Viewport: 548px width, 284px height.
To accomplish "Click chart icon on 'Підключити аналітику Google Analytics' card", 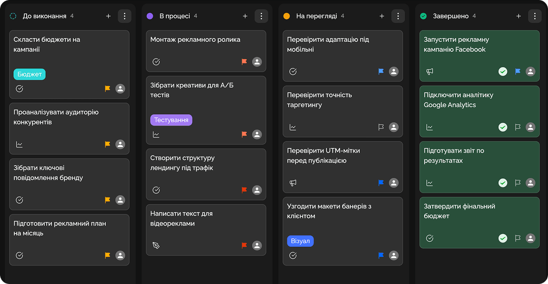I will coord(430,127).
